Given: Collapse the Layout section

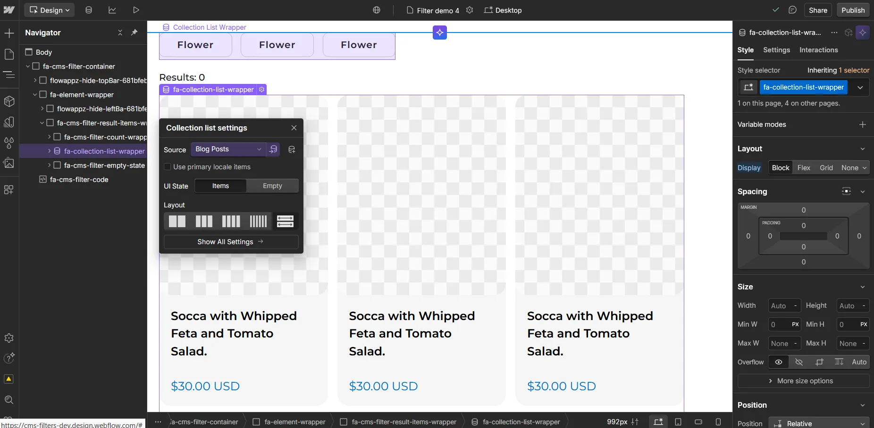Looking at the screenshot, I should pyautogui.click(x=863, y=148).
